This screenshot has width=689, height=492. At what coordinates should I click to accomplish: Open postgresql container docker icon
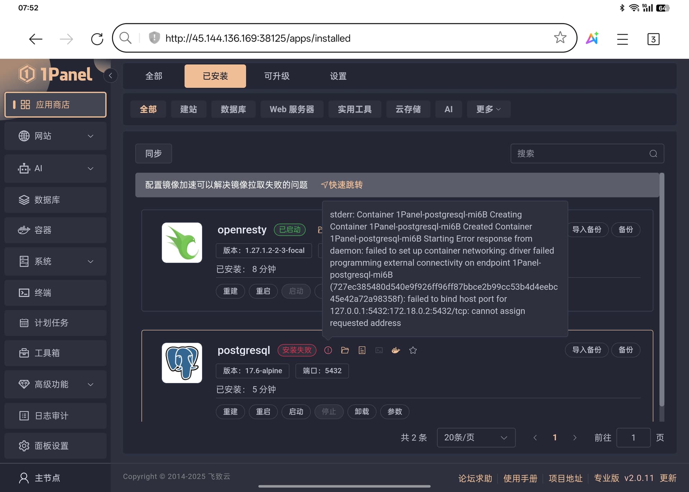396,350
